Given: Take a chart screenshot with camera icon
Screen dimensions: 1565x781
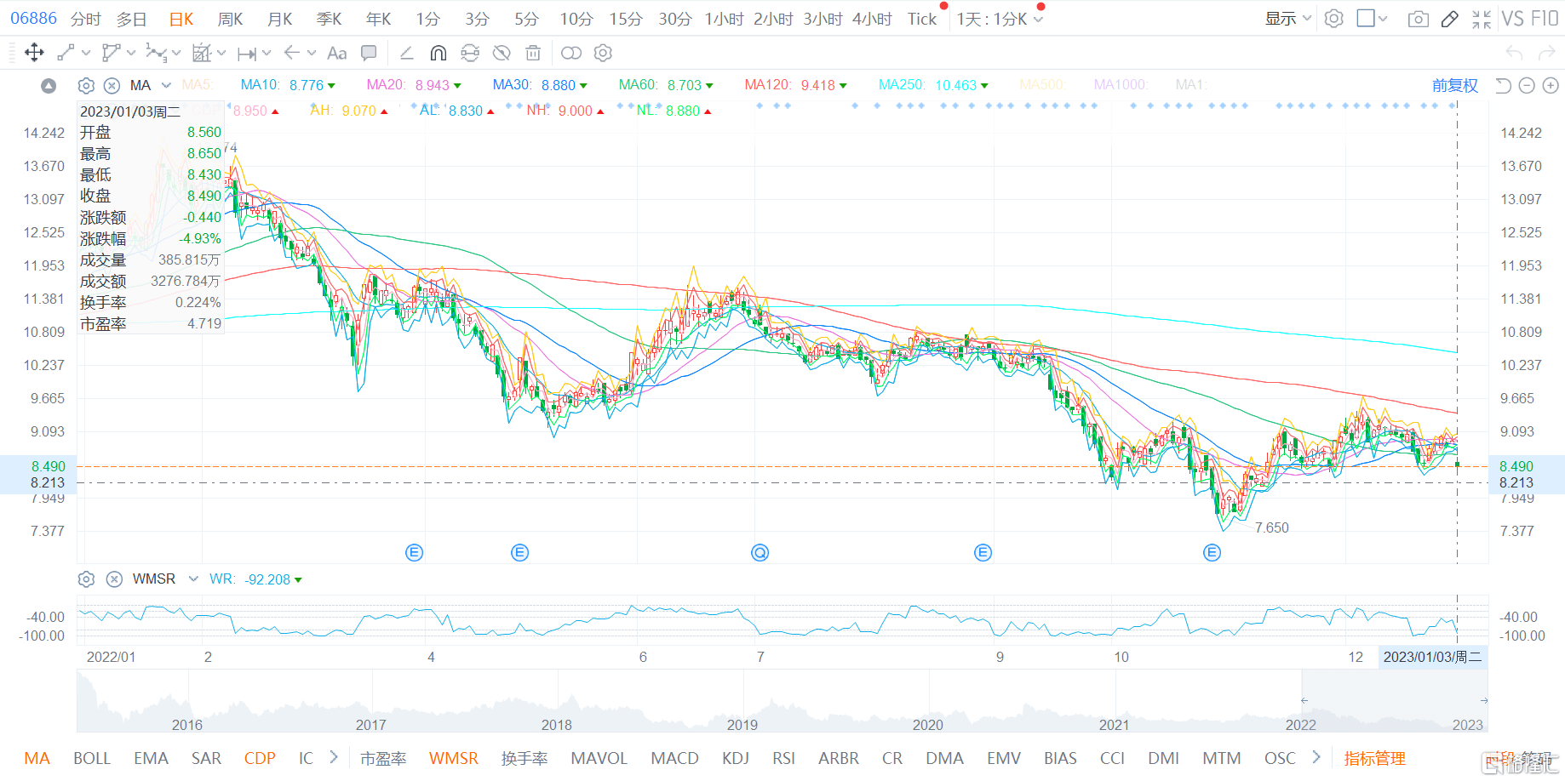Looking at the screenshot, I should 1419,19.
